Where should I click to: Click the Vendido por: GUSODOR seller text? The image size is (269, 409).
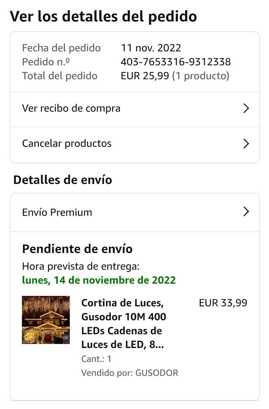pos(129,373)
